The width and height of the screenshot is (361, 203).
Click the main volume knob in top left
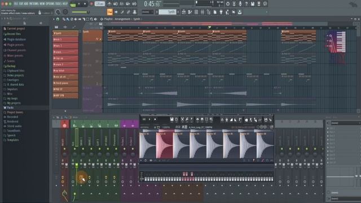(x=58, y=12)
